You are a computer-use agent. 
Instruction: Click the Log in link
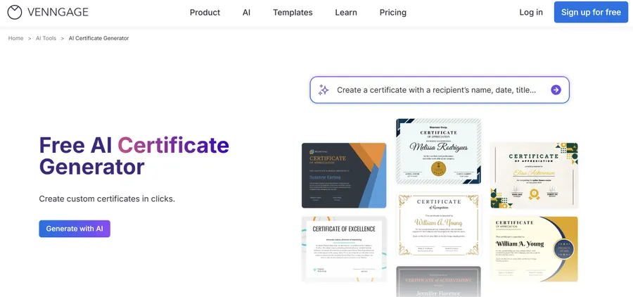click(x=531, y=12)
